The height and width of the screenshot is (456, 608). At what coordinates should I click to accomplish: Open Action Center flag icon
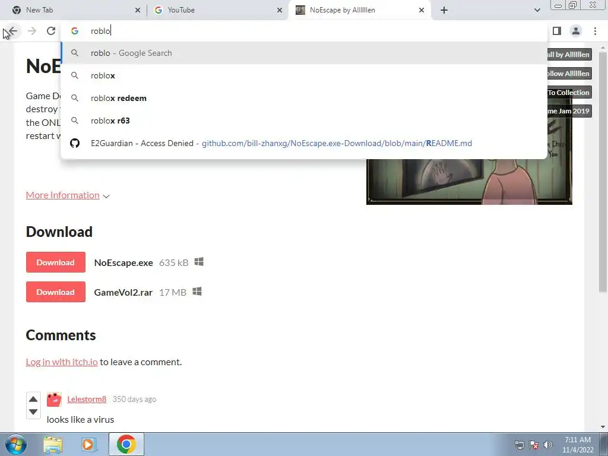534,445
